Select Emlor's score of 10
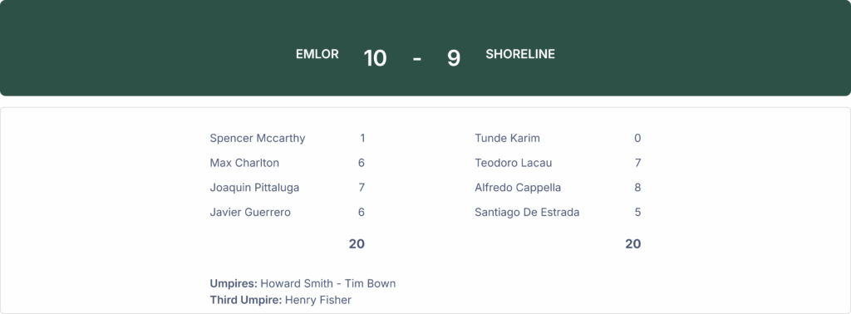The height and width of the screenshot is (314, 851). tap(375, 58)
